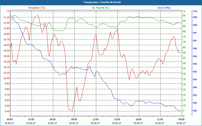Screen dimensions: 202x126
Task: Click the temperature axis value "11,00"
Action: [x=7, y=23]
